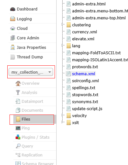This screenshot has height=165, width=128.
Task: Open the my_collection core selector dropdown
Action: pyautogui.click(x=31, y=72)
